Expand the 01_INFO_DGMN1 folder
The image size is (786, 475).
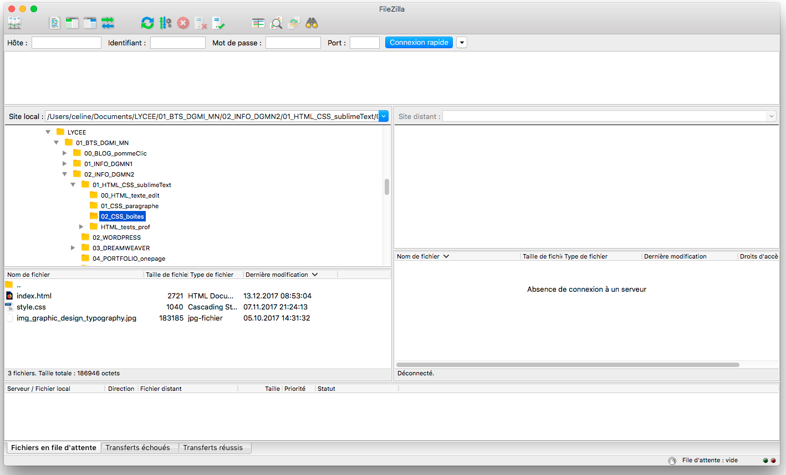pos(64,164)
